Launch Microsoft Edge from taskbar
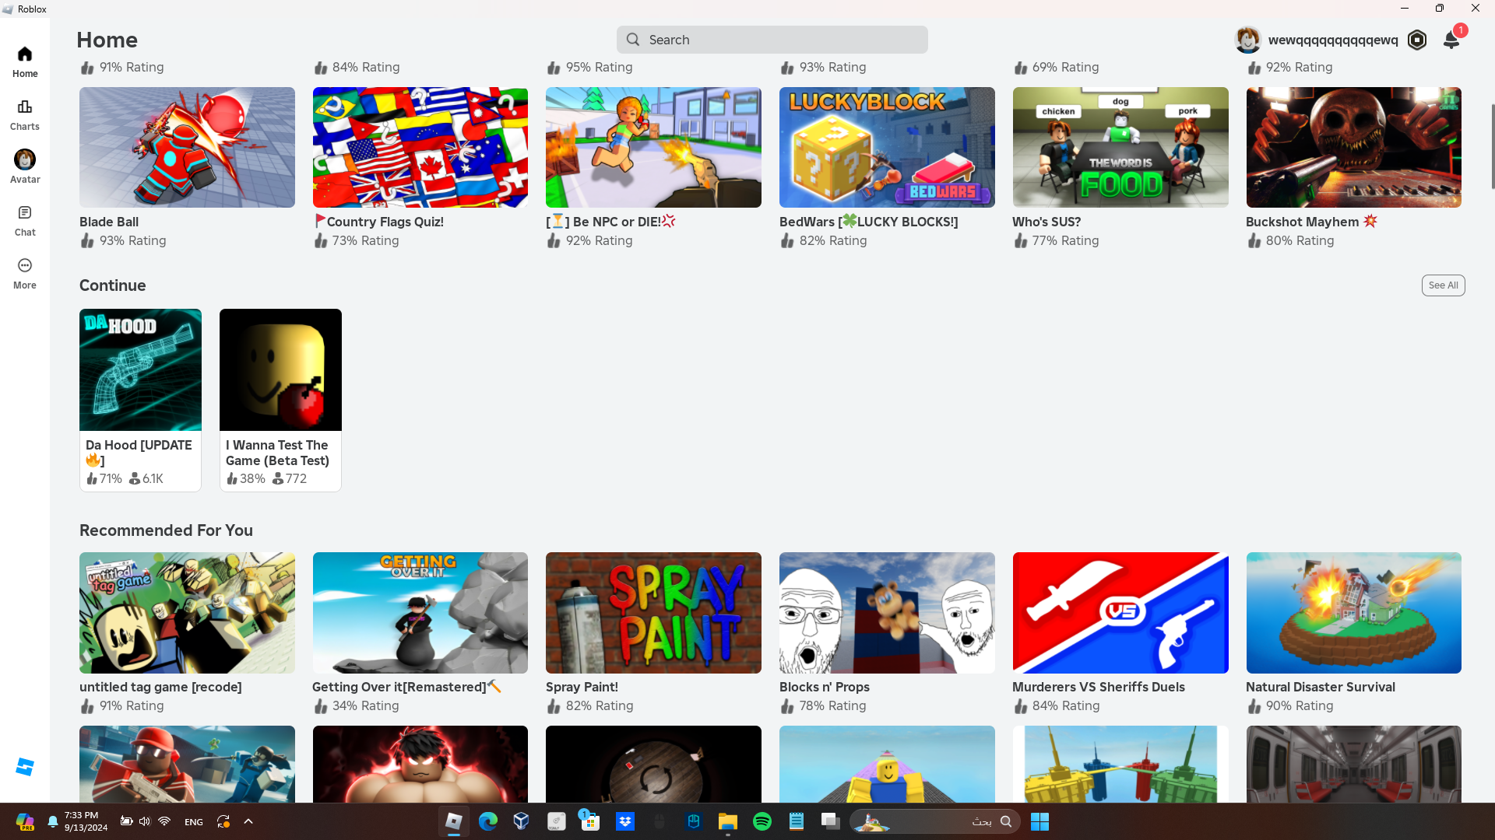Screen dimensions: 1495x840 (x=488, y=821)
